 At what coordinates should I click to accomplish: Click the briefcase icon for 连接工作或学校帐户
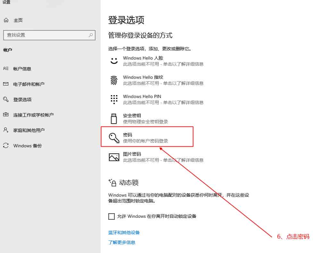click(x=6, y=115)
